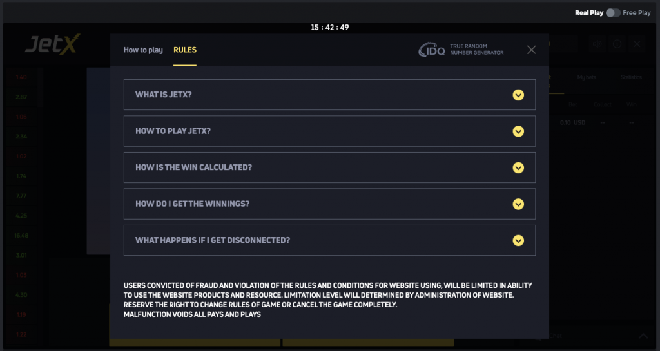This screenshot has width=660, height=351.
Task: Select the RULES tab
Action: [185, 50]
